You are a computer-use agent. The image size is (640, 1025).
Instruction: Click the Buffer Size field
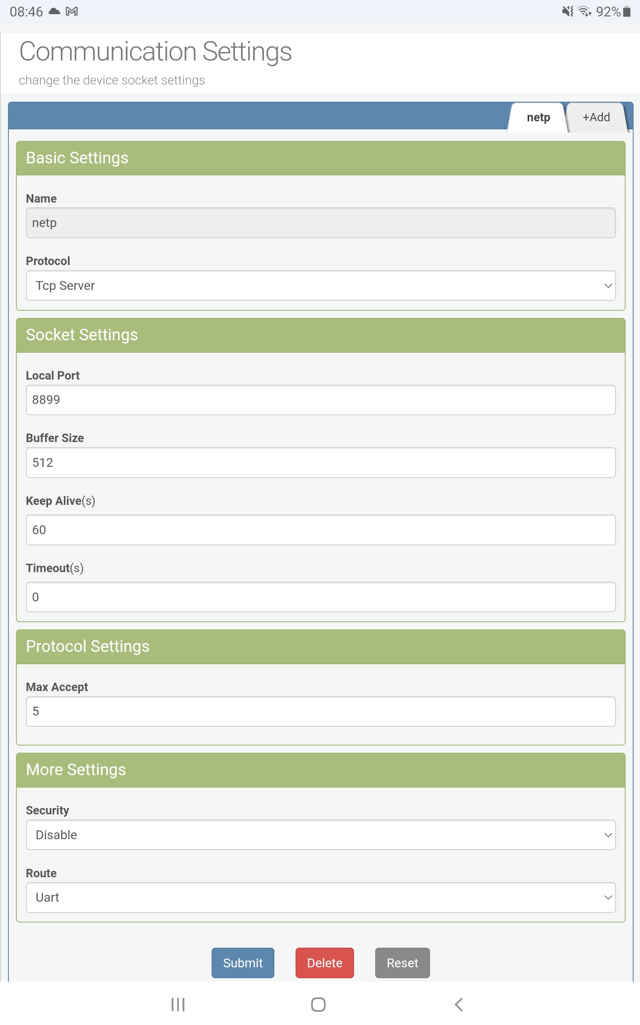[x=320, y=462]
